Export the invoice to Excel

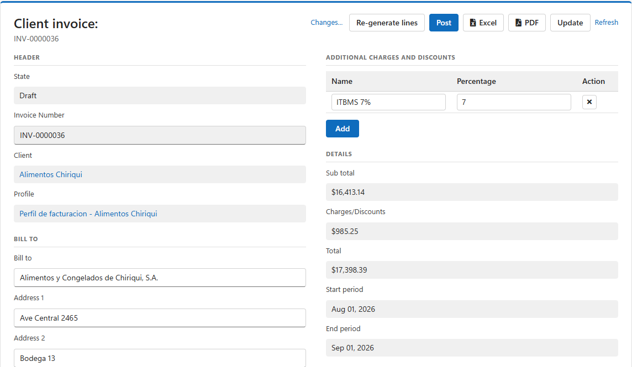coord(483,23)
